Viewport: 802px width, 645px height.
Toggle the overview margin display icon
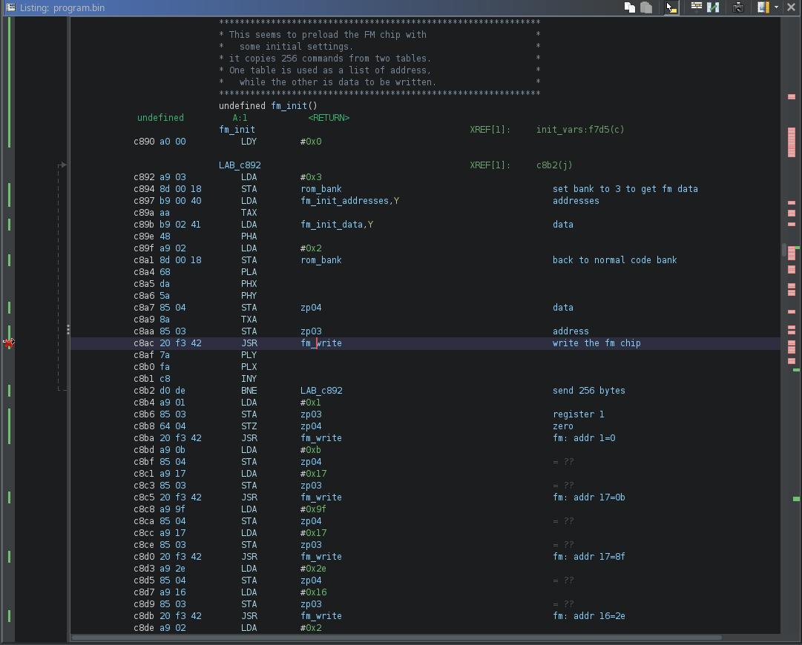(x=763, y=7)
